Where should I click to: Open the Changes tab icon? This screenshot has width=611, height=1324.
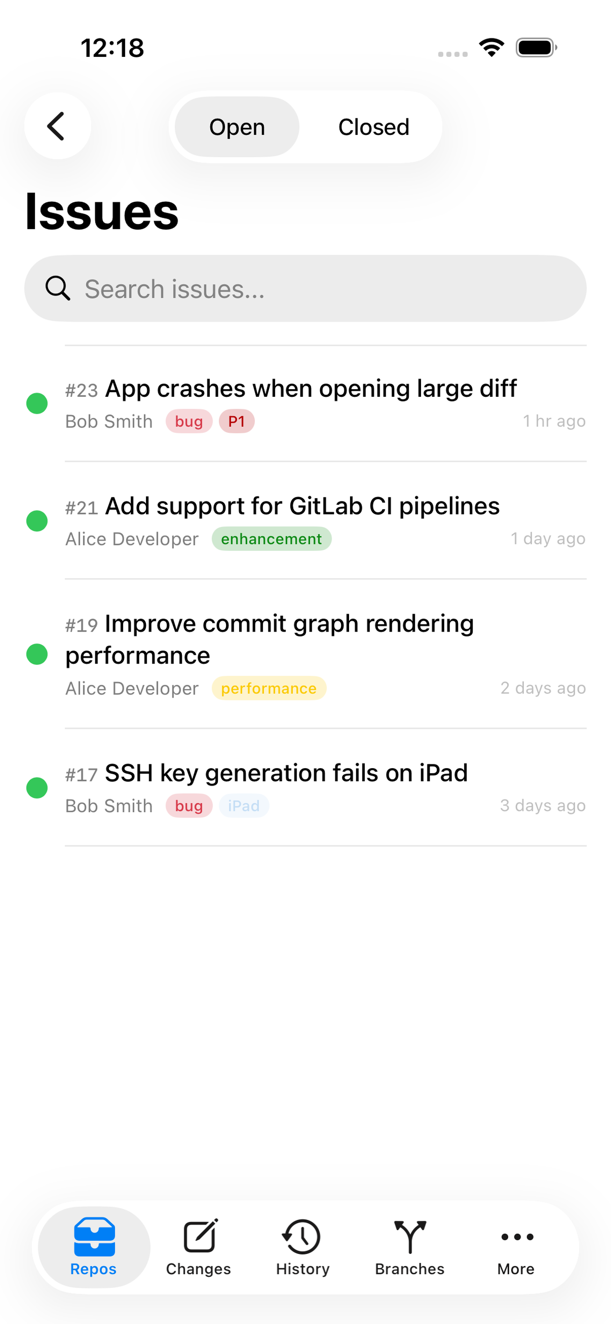click(199, 1236)
